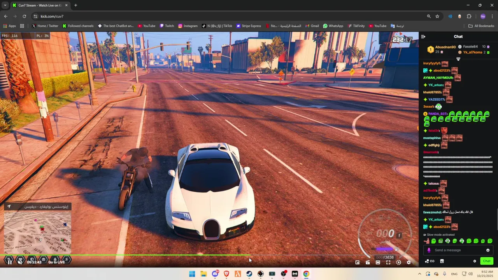The image size is (498, 280).
Task: Click the purple microphone icon in message box
Action: (429, 250)
